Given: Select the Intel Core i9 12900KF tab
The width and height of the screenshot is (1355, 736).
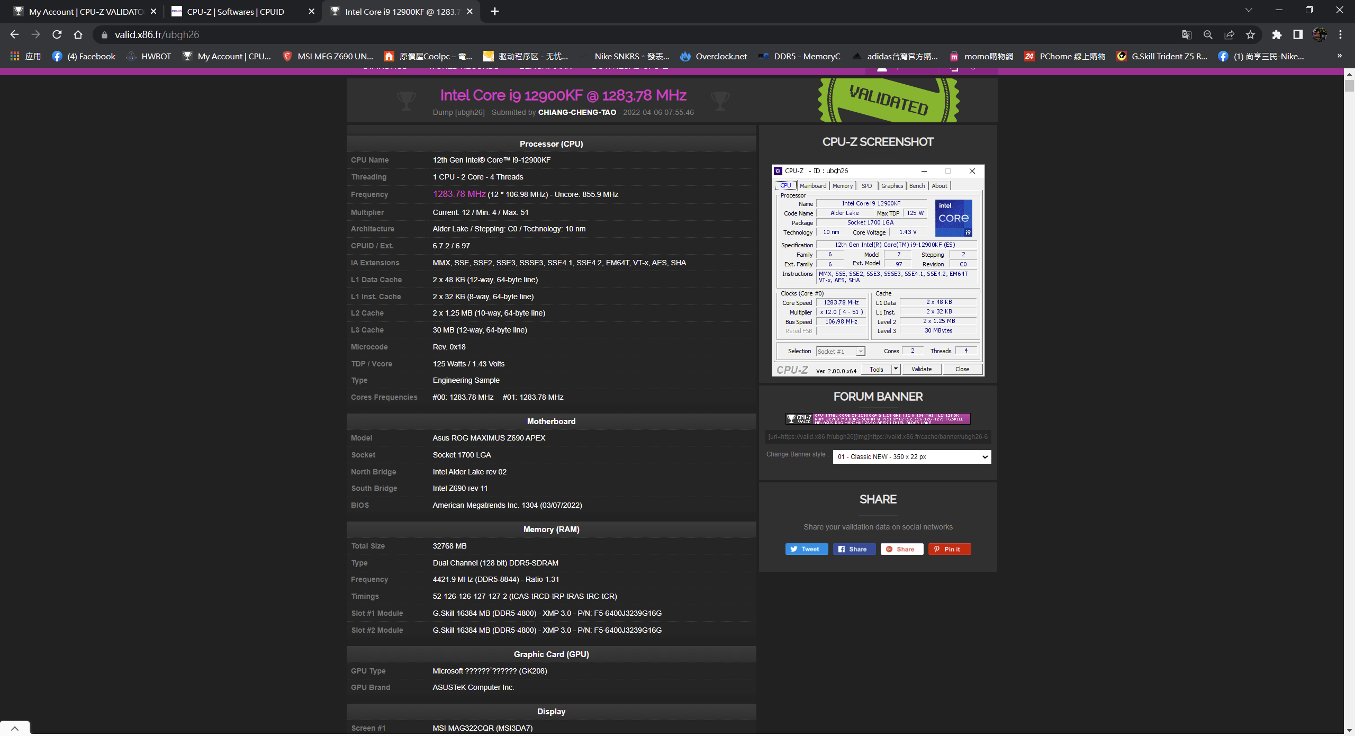Looking at the screenshot, I should pyautogui.click(x=401, y=11).
